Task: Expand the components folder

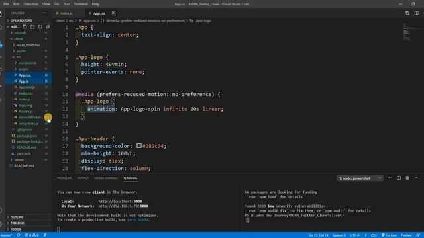Action: 27,63
